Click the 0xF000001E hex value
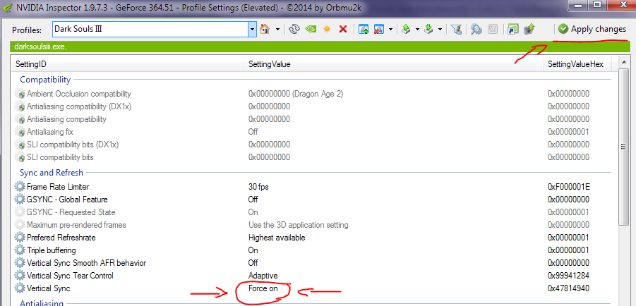Screen dimensions: 636x306 click(x=569, y=187)
